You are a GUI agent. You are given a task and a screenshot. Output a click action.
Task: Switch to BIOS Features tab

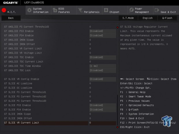coord(64,10)
